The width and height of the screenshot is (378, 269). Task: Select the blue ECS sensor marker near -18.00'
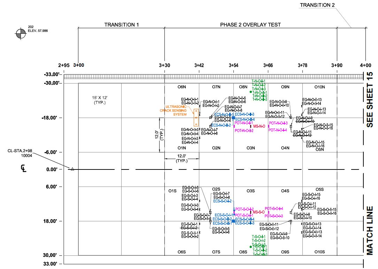coord(233,118)
